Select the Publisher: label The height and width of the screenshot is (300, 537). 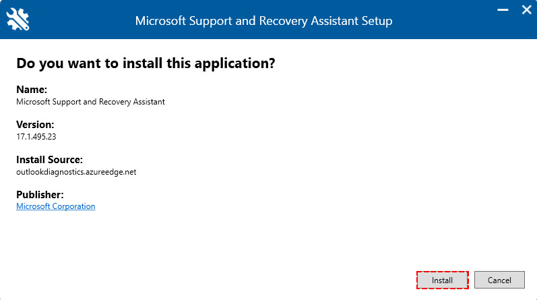tap(40, 195)
